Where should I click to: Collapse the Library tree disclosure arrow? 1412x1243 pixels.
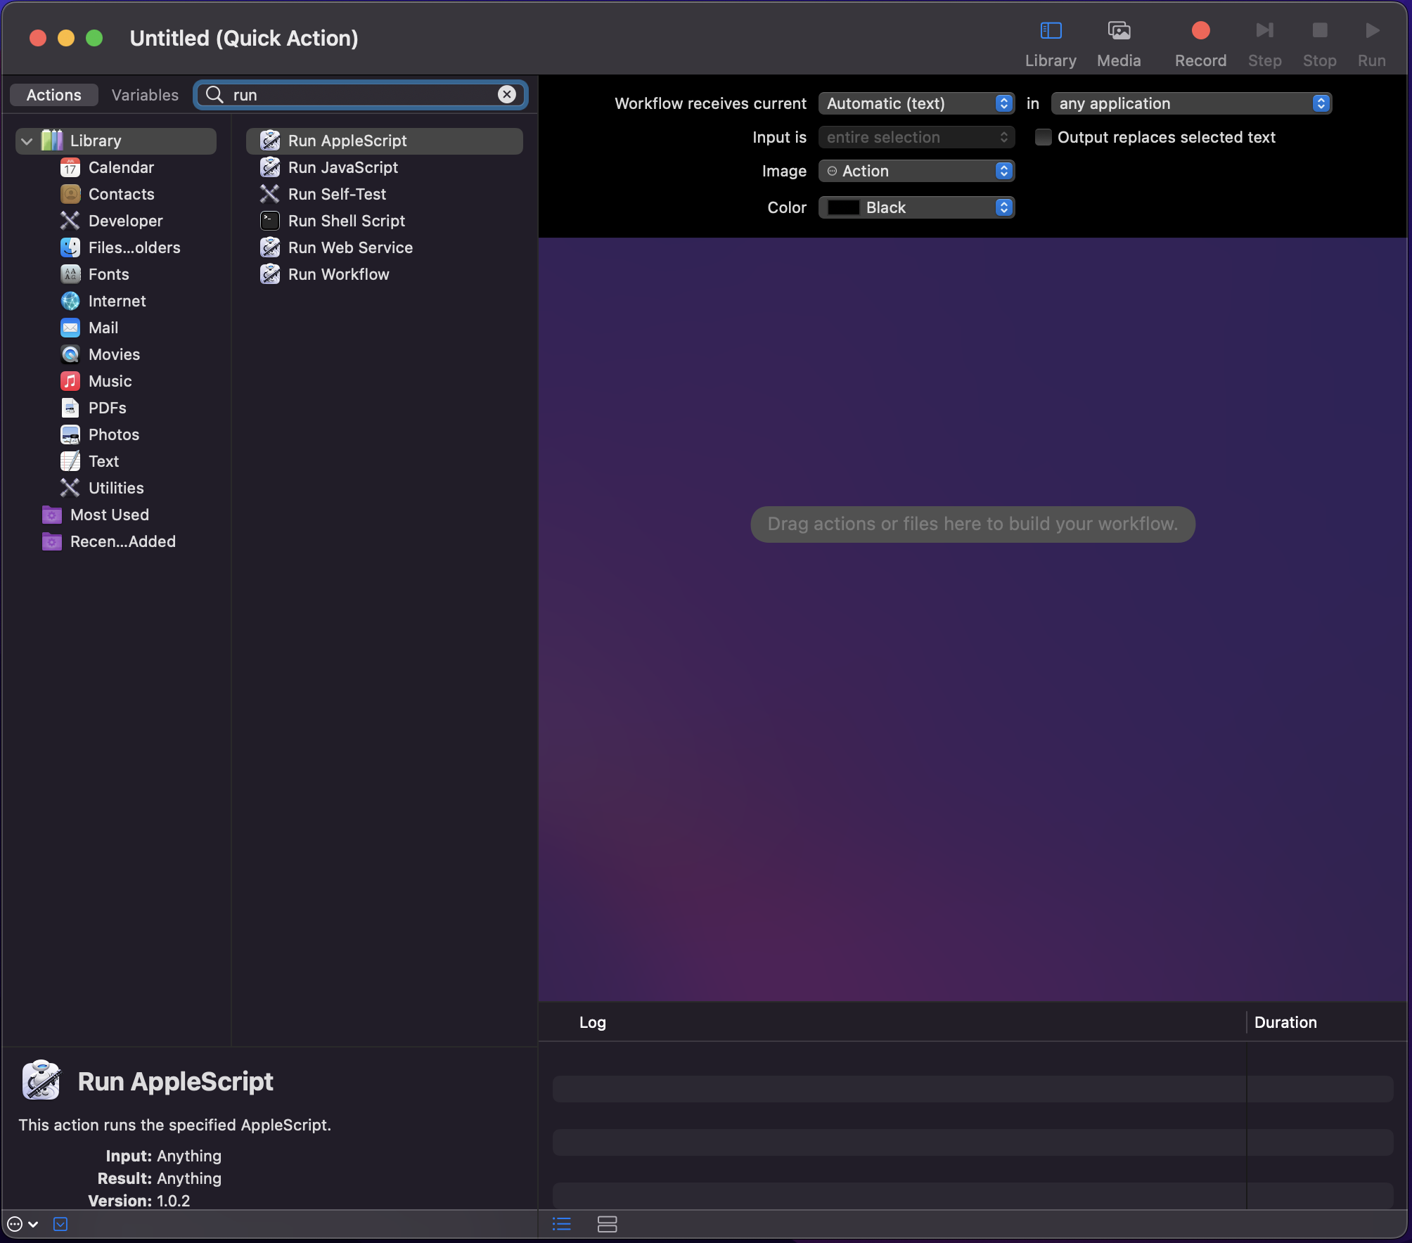point(27,141)
